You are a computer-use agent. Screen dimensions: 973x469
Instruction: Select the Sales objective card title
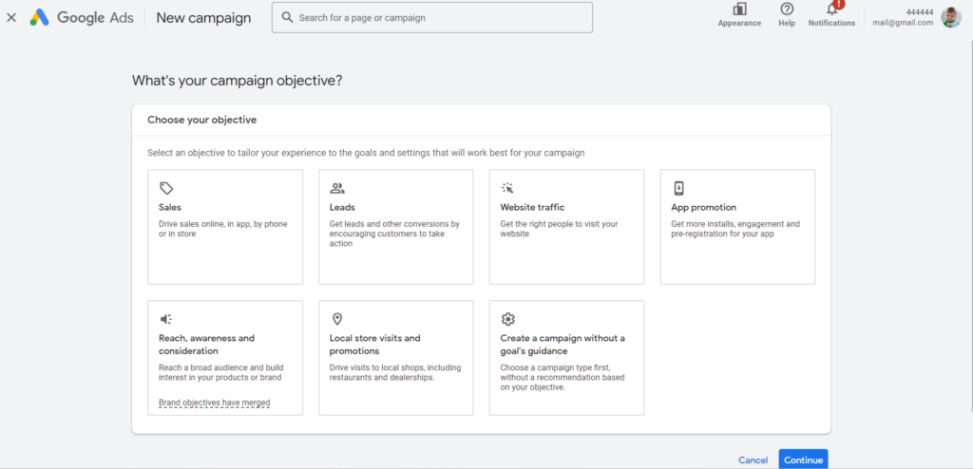click(170, 207)
